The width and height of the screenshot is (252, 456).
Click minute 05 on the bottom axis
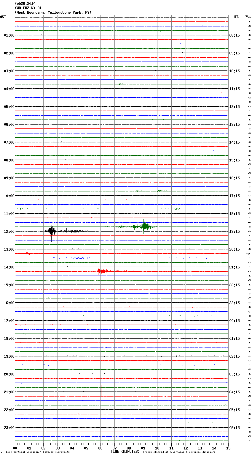pyautogui.click(x=86, y=448)
